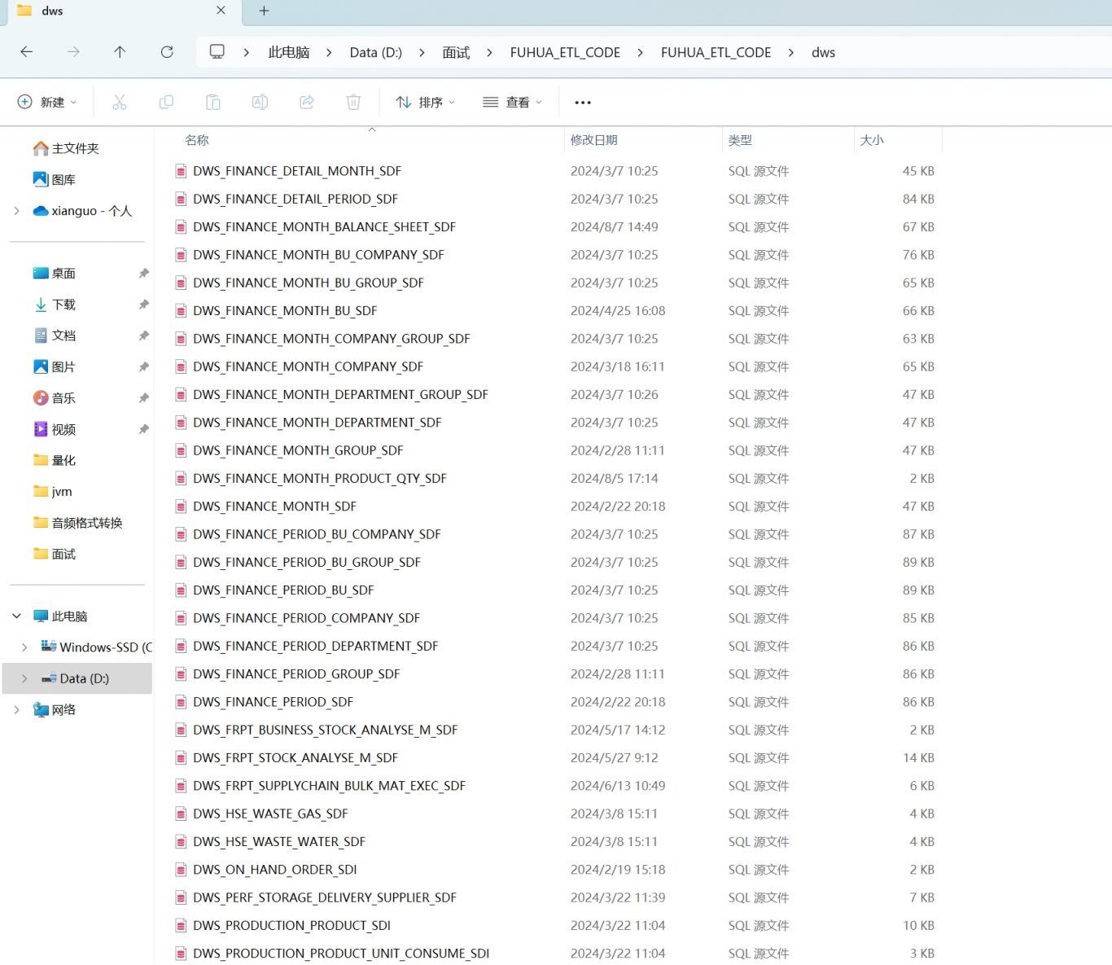Screen dimensions: 1112x965
Task: Sort by 名称 column header
Action: 197,140
